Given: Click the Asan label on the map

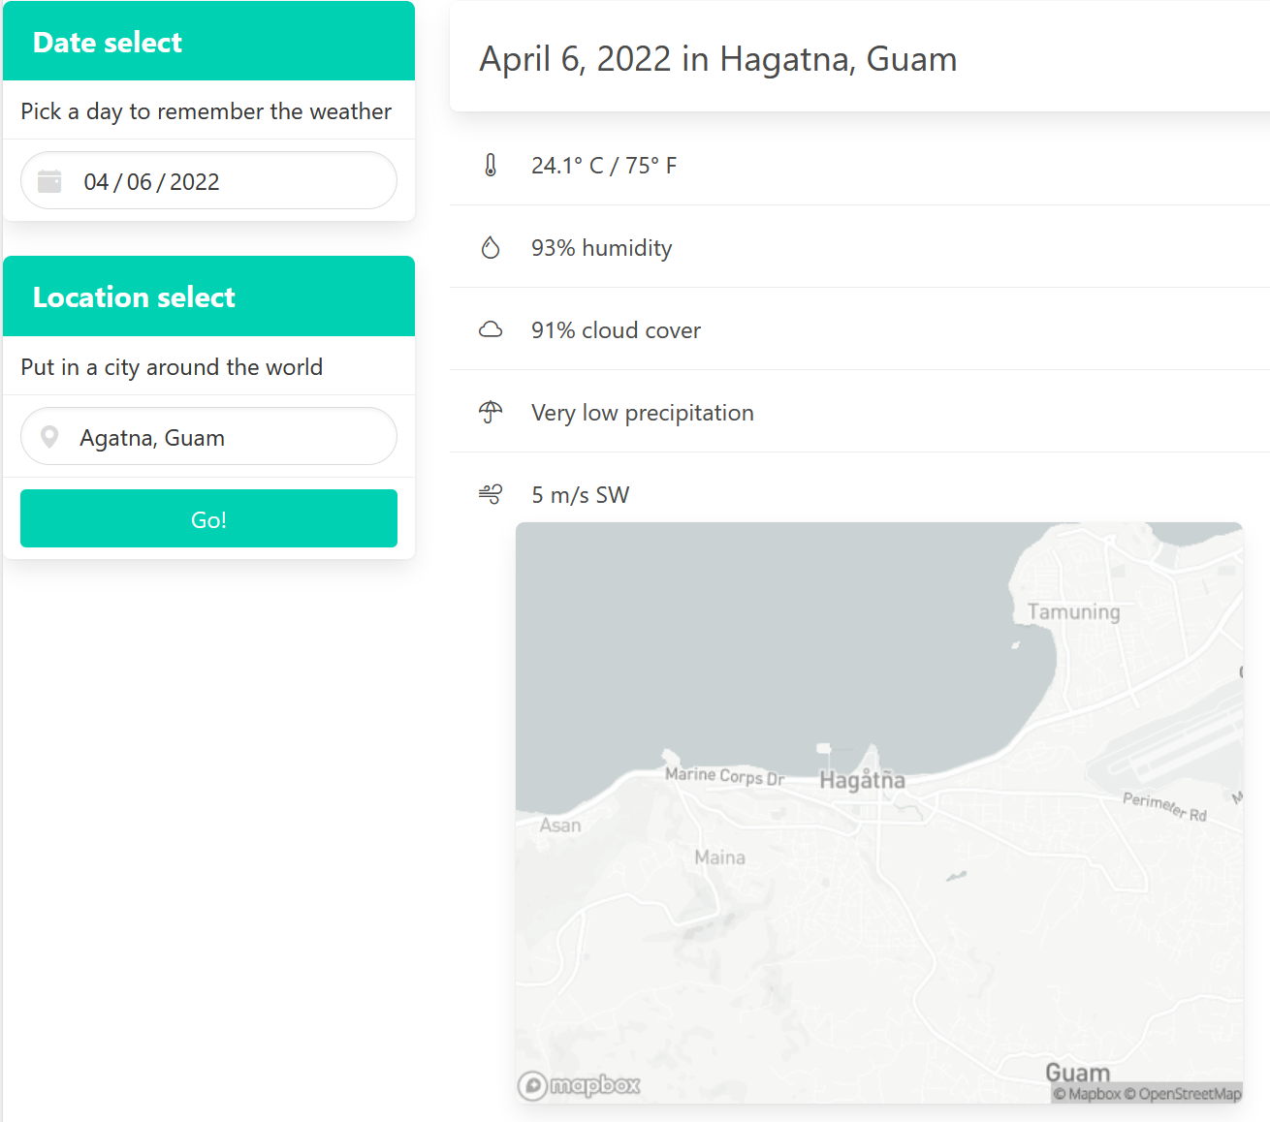Looking at the screenshot, I should pyautogui.click(x=560, y=826).
